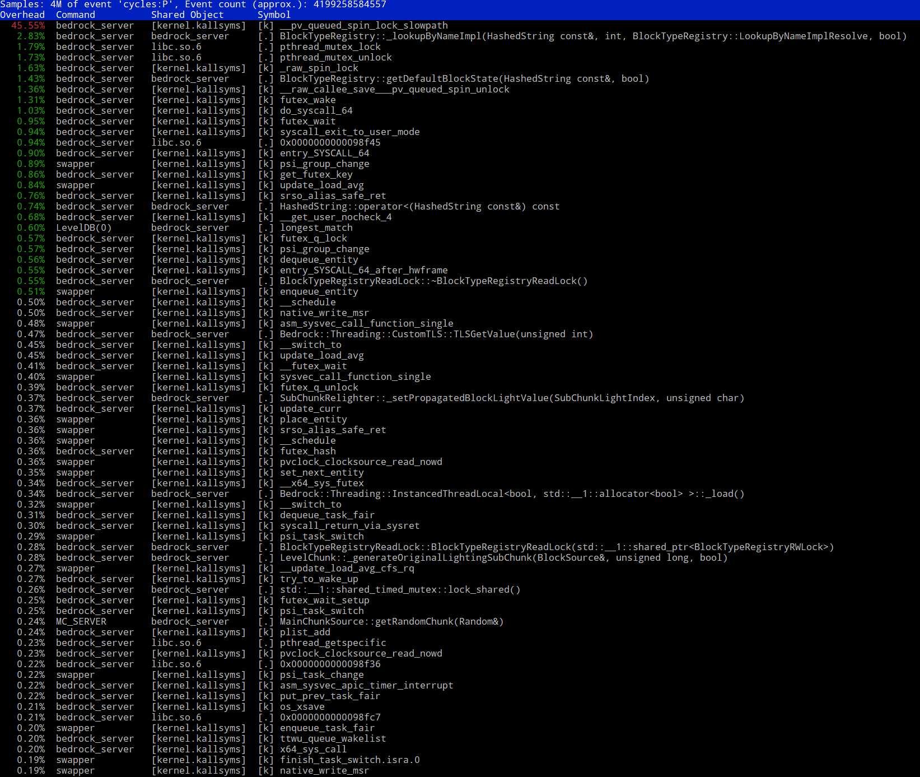Select the get_futex_key symbol
Viewport: 920px width, 777px height.
316,175
